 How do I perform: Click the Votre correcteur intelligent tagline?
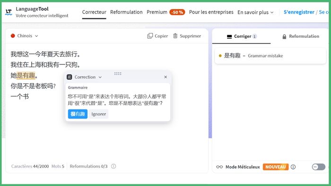tap(42, 16)
